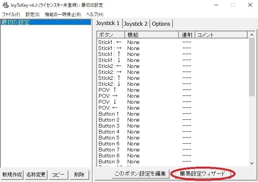Select the Stick1: → row
Image resolution: width=258 pixels, height=182 pixels.
(x=172, y=48)
